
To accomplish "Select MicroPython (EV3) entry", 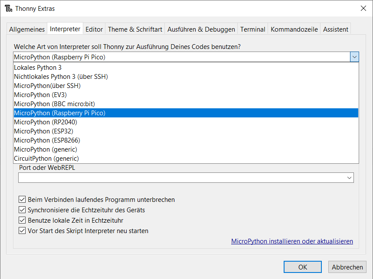I will [186, 95].
